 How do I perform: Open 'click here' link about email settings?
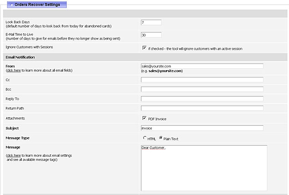point(14,155)
